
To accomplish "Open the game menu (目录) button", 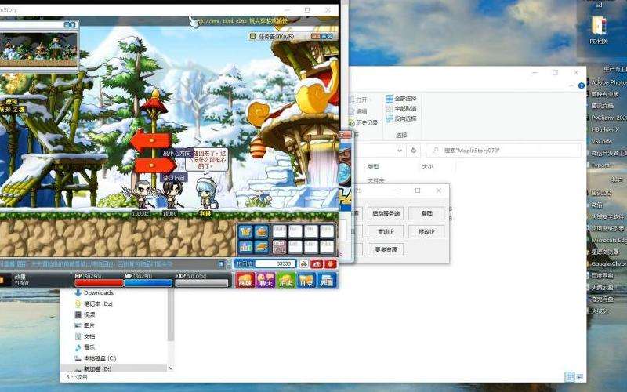I will coord(306,280).
